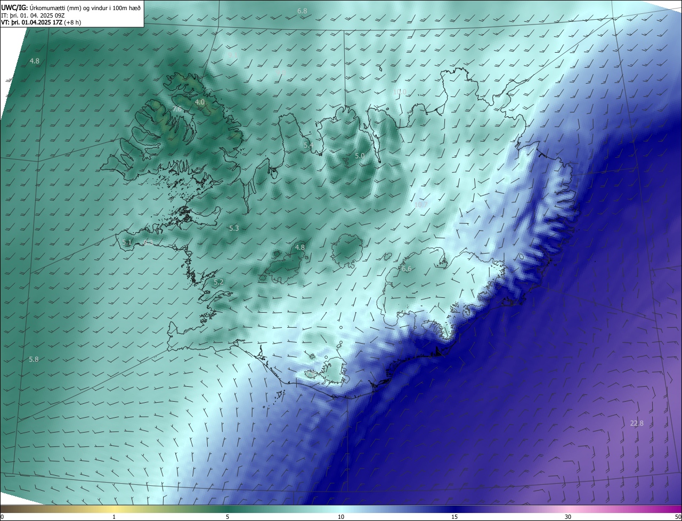Click the initial time line 'IT: þri. 01. 04. 2025 09Z'
This screenshot has width=682, height=521.
33,15
